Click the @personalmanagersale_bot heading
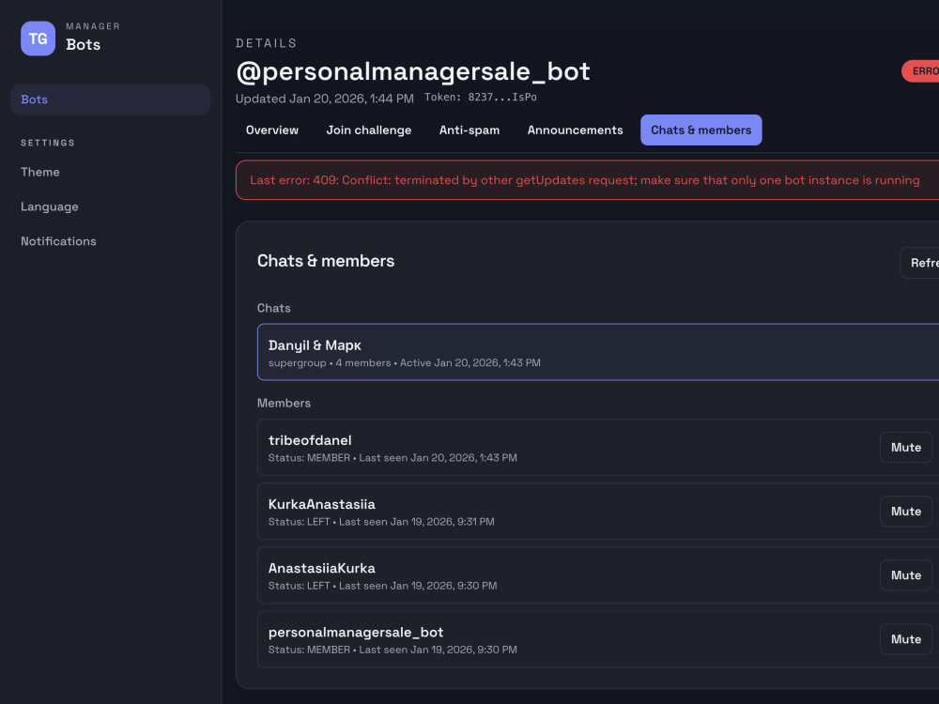 [x=413, y=71]
